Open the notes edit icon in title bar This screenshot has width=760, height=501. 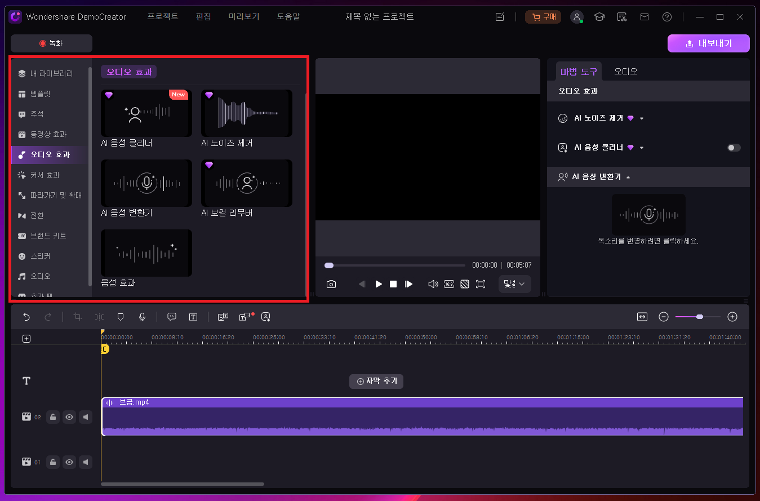pos(500,17)
